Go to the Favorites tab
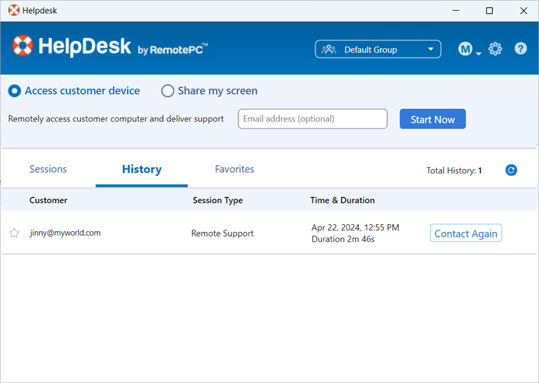Screen dimensions: 539x383 tap(234, 169)
